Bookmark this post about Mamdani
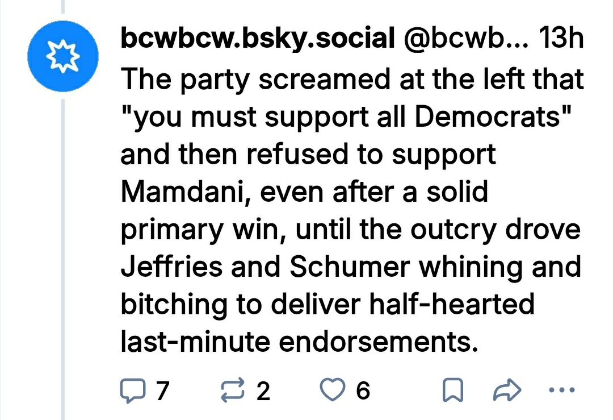The image size is (613, 420). (450, 390)
